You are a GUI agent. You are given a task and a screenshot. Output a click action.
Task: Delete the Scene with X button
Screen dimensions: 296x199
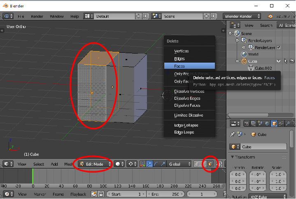[x=213, y=16]
